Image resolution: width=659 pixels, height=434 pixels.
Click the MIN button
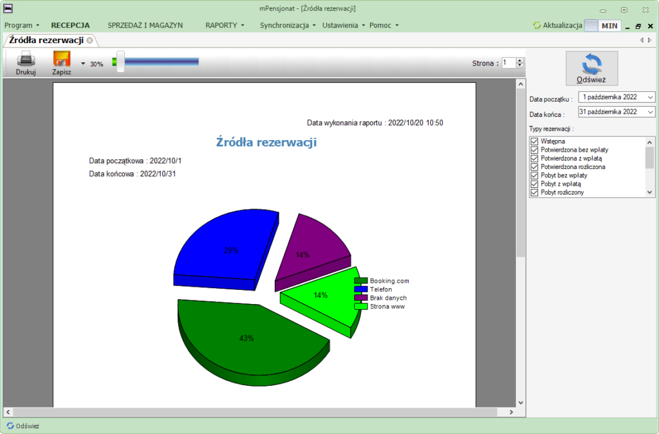[609, 26]
